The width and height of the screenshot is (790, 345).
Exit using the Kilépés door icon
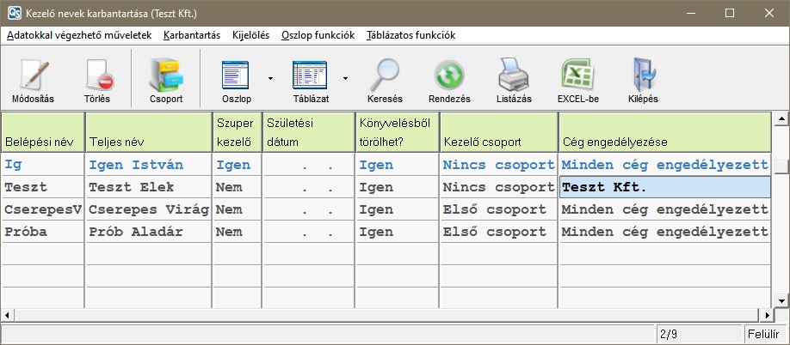pyautogui.click(x=643, y=76)
